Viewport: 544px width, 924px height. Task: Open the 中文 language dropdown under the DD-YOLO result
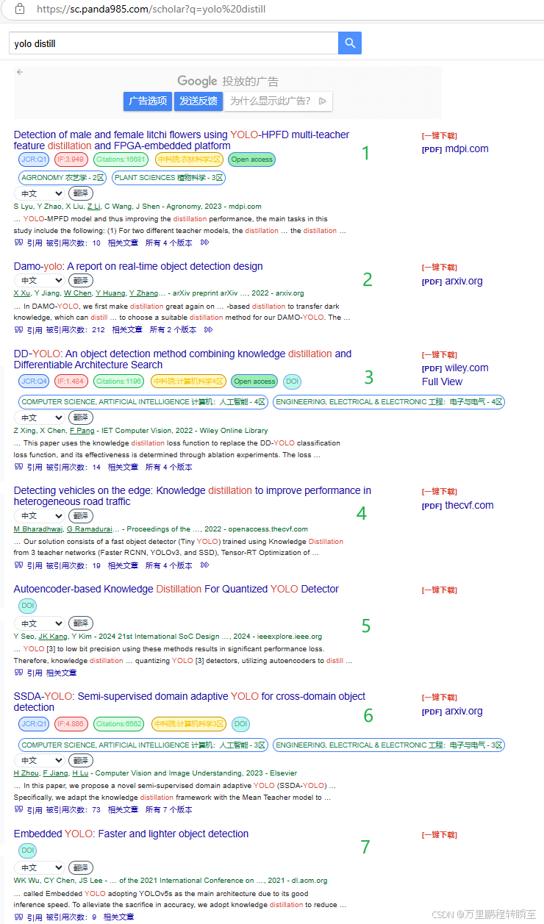[x=39, y=418]
